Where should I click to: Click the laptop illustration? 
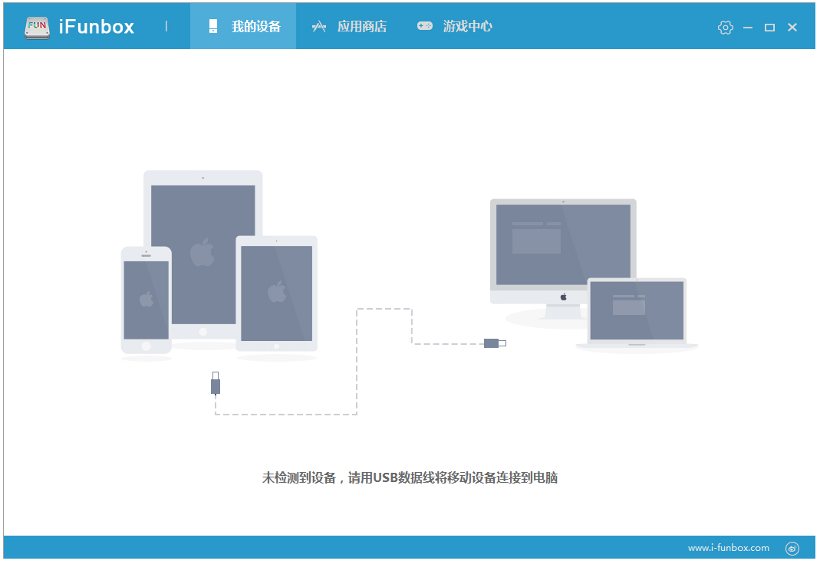(x=637, y=310)
